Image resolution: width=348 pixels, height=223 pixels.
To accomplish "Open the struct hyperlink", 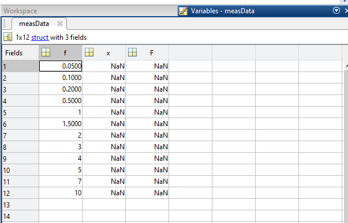I will 40,37.
